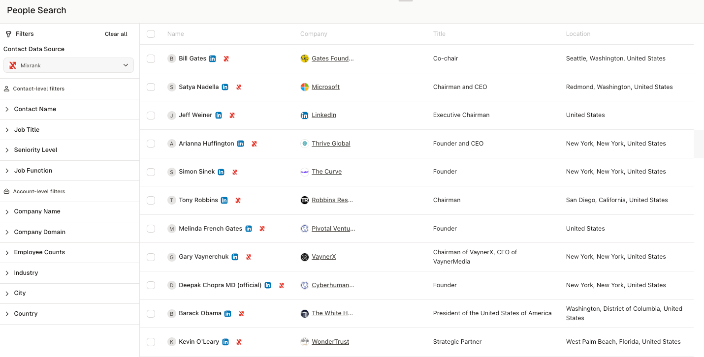Expand the Industry filter section
Viewport: 704px width, 357px height.
(26, 273)
